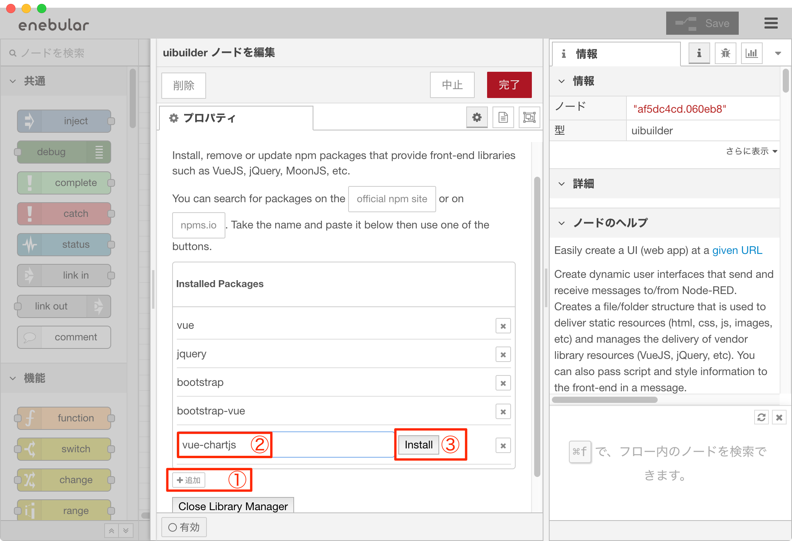Refresh the search hint panel
Screen dimensions: 792x541
(x=761, y=418)
